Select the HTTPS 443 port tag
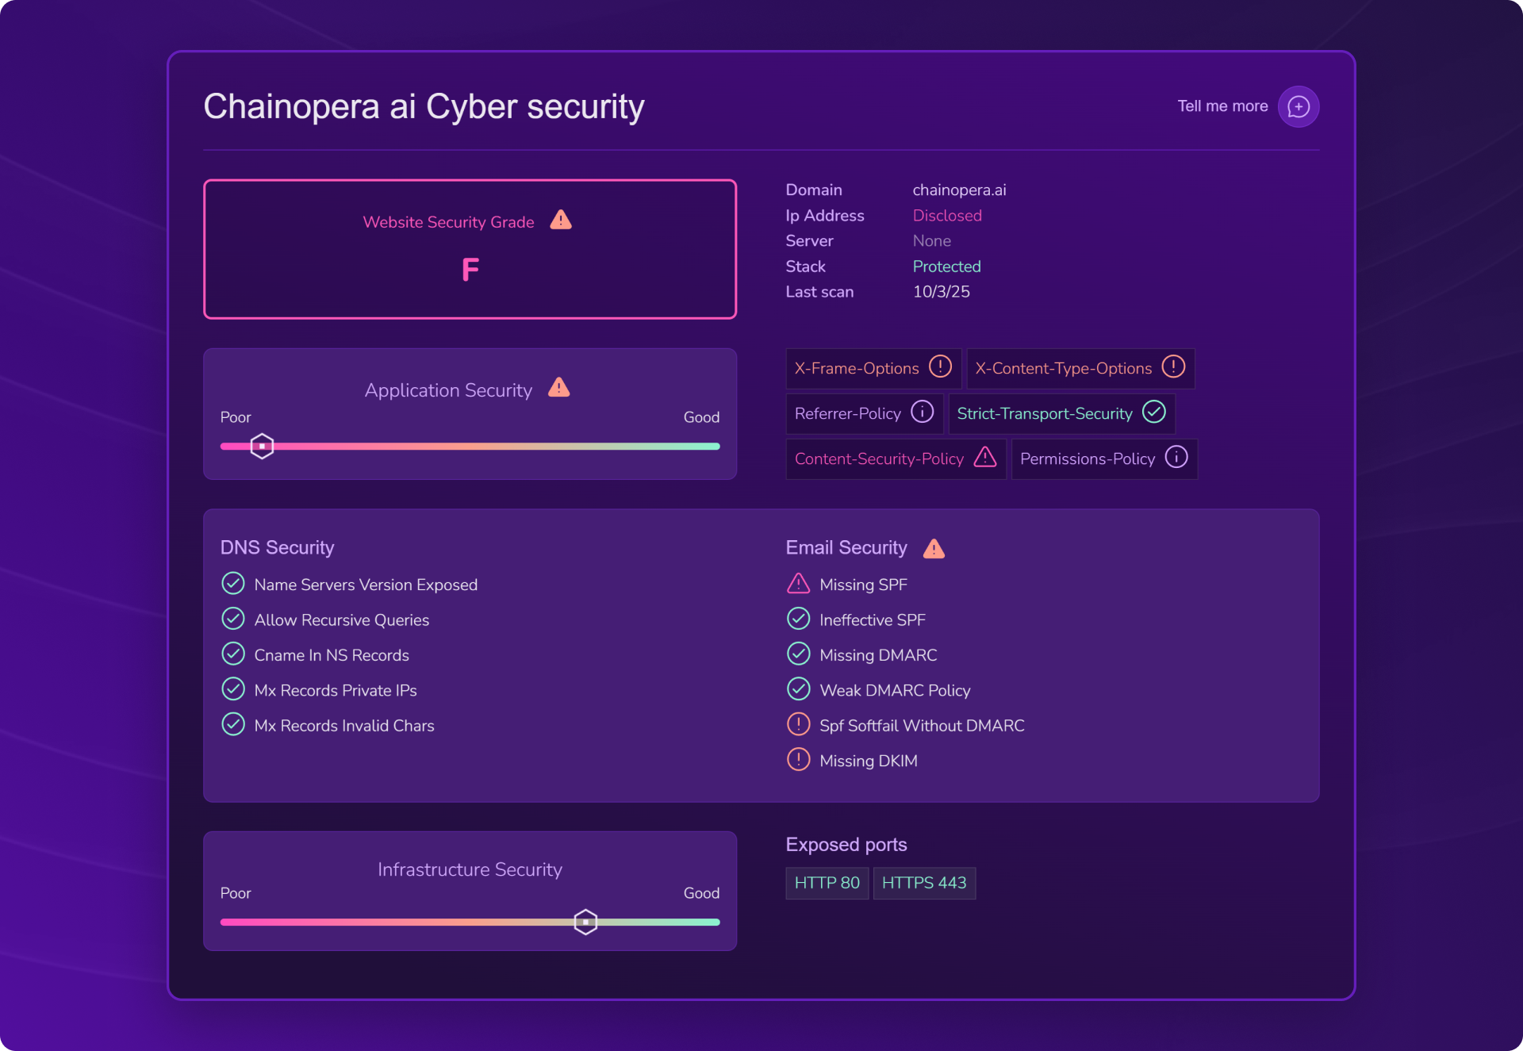Image resolution: width=1523 pixels, height=1051 pixels. tap(923, 883)
